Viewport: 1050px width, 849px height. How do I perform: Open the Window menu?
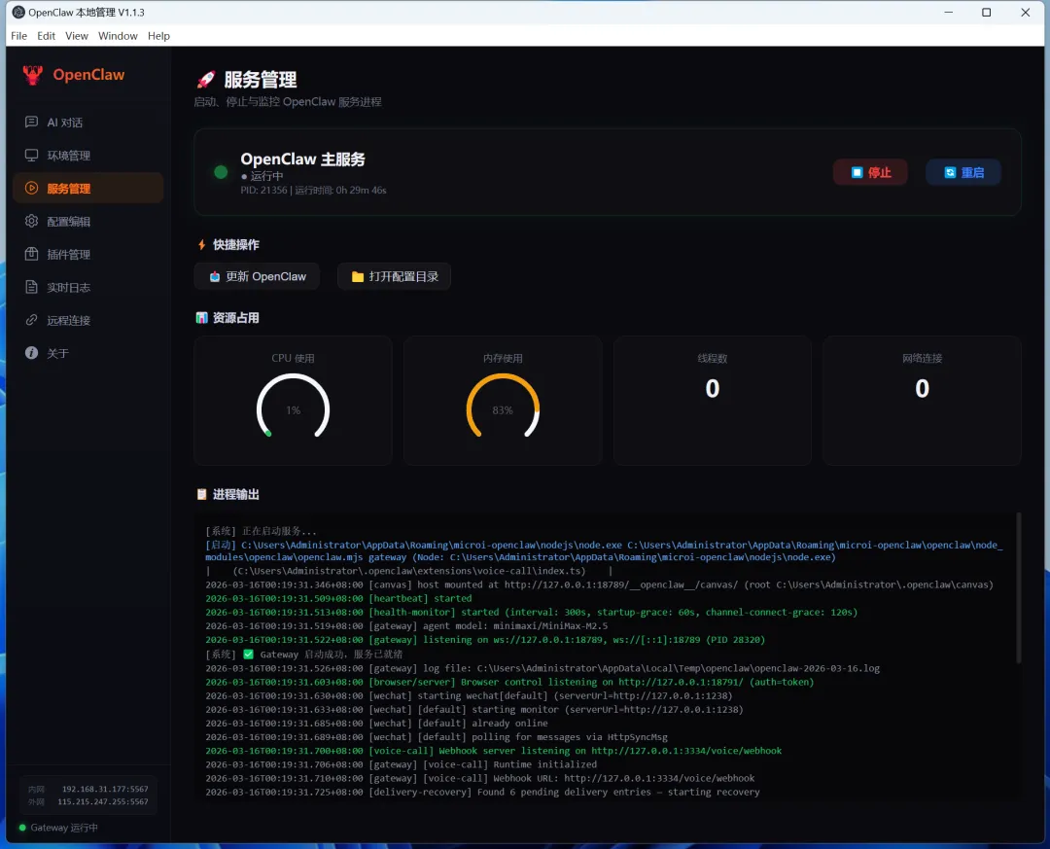[x=118, y=36]
